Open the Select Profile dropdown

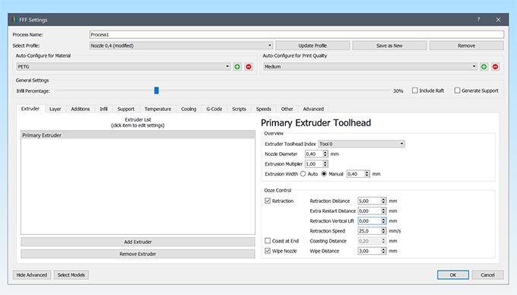click(181, 46)
